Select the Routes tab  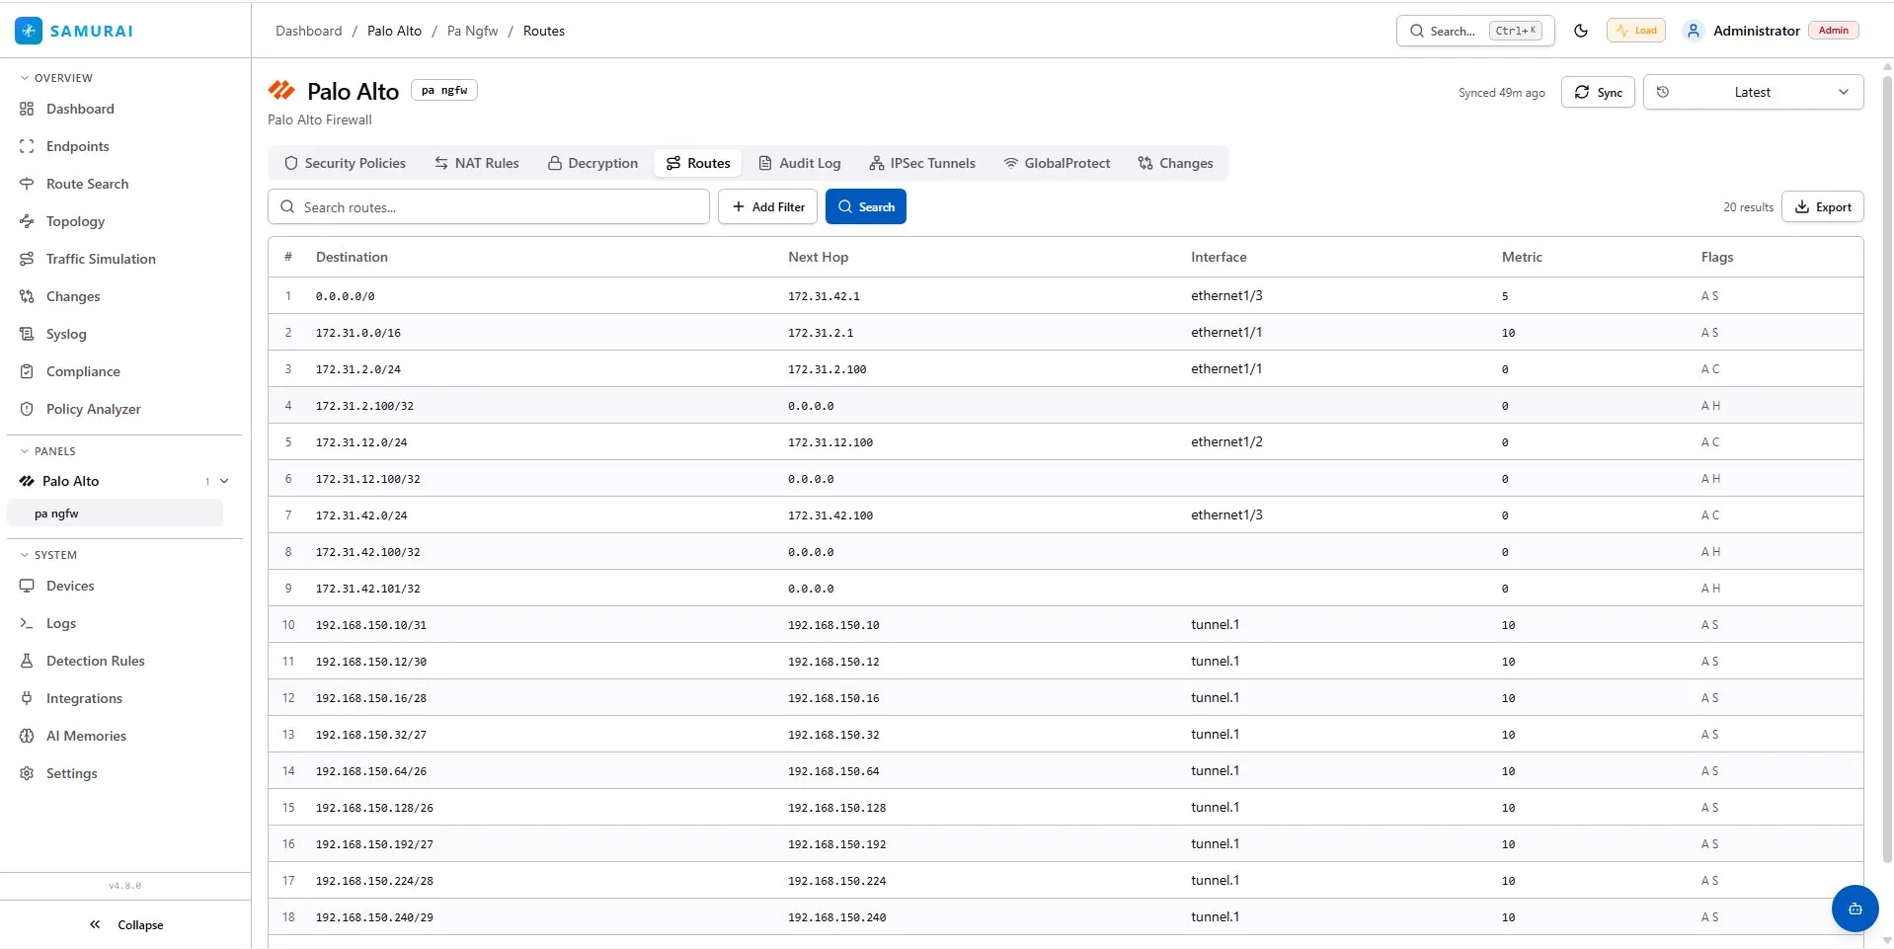point(698,163)
